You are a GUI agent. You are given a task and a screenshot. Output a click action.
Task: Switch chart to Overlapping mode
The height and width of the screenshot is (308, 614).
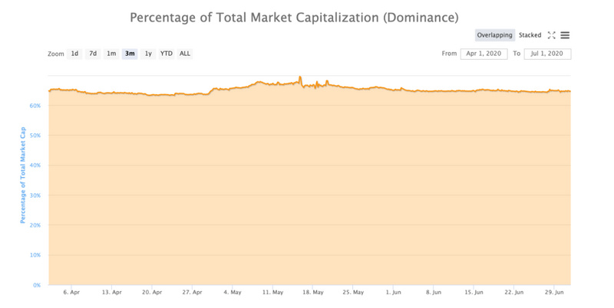point(494,35)
